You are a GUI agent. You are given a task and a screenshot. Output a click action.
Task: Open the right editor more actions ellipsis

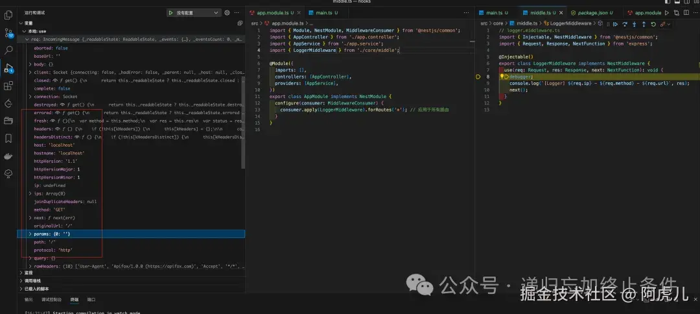click(x=695, y=13)
